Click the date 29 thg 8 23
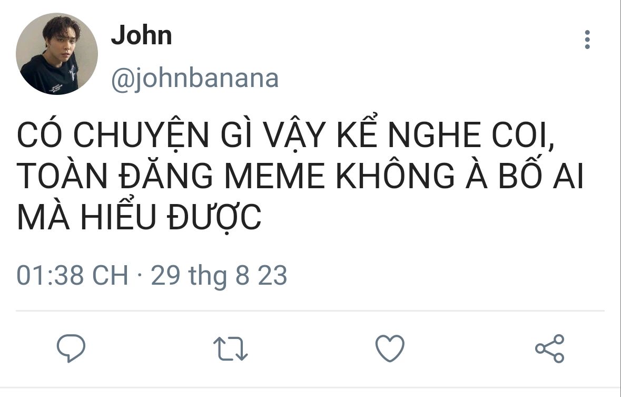Screen dimensions: 621x397 pyautogui.click(x=219, y=276)
